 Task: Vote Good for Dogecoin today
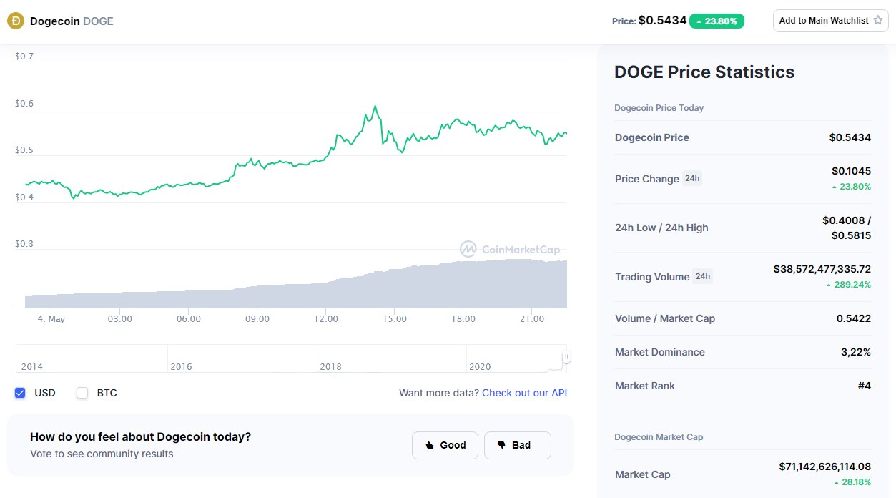[x=445, y=445]
